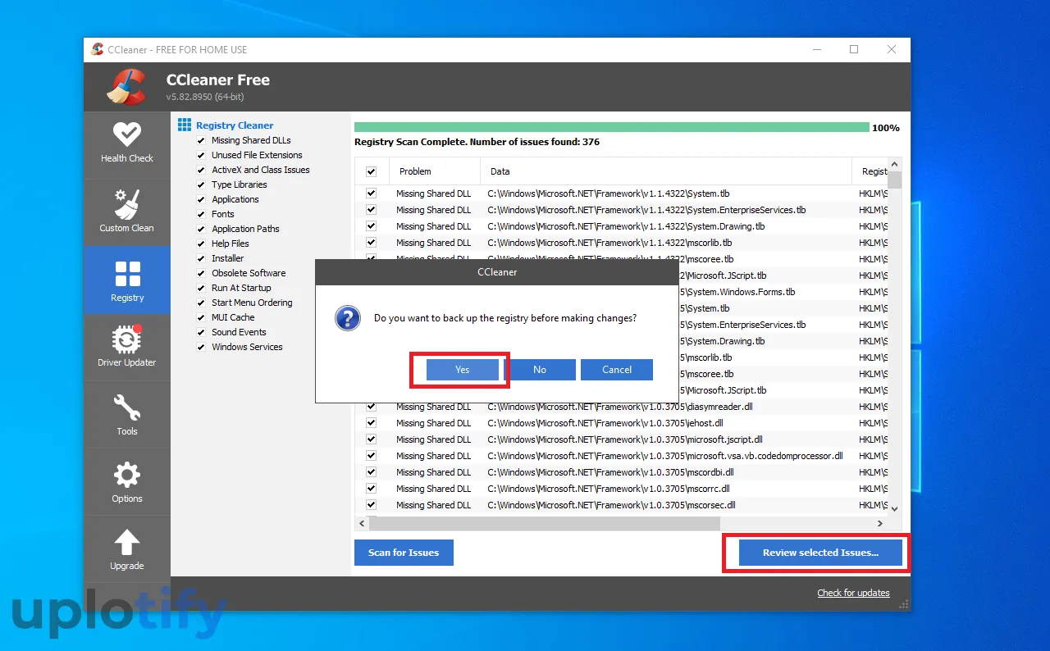The image size is (1050, 651).
Task: Click Scan for Issues button
Action: [404, 553]
